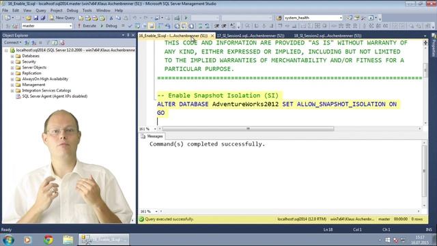Open the View menu

[x=27, y=10]
